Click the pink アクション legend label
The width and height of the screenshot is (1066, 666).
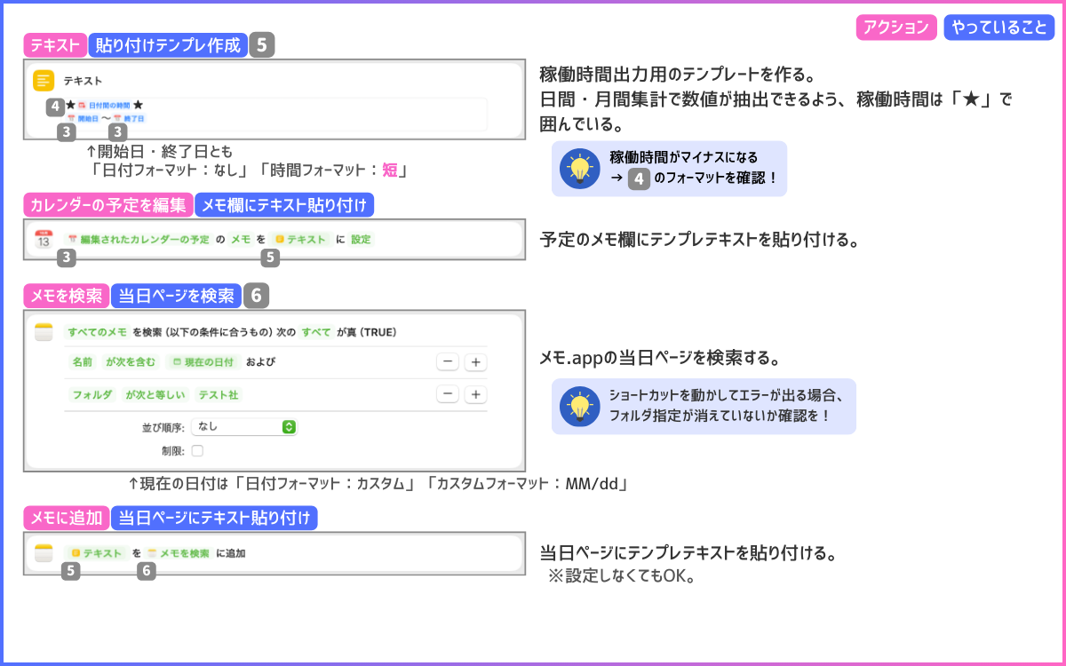coord(897,28)
